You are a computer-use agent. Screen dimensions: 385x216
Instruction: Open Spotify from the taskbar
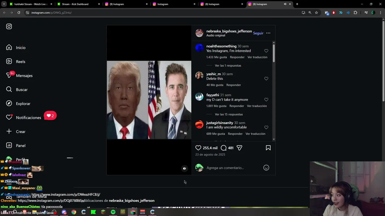(x=113, y=212)
